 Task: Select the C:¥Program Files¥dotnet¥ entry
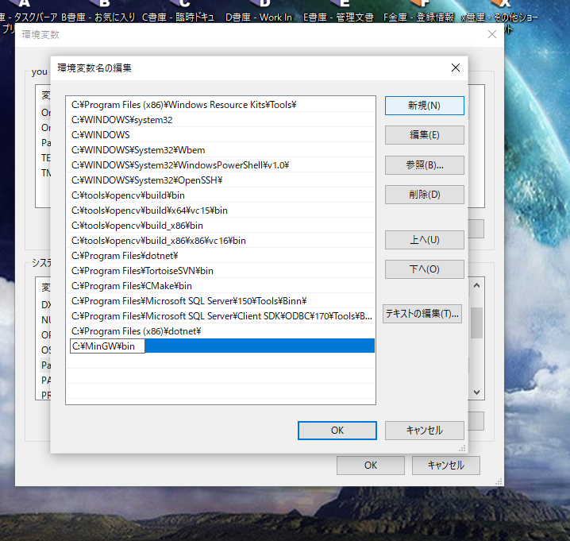point(220,256)
